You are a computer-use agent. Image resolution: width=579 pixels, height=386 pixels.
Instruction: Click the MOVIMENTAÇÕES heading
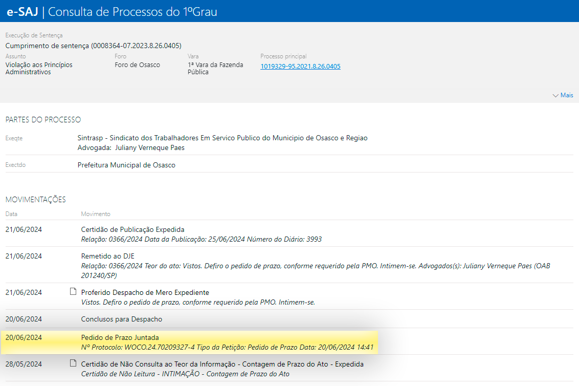point(35,200)
